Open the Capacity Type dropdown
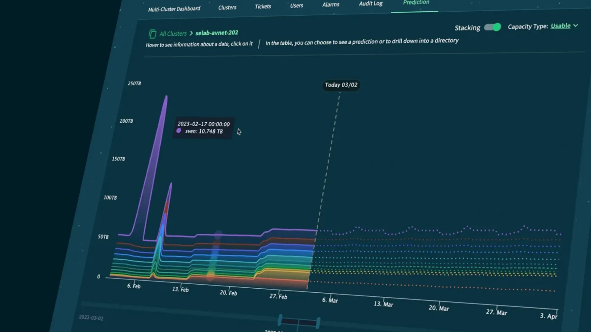 click(x=560, y=26)
